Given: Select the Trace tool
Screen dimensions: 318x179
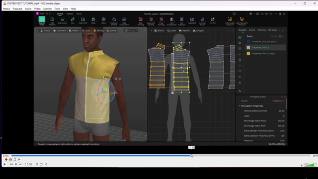Looking at the screenshot, I should pos(103,21).
